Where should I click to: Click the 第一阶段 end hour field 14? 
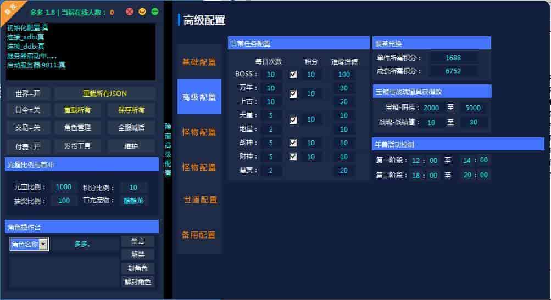click(466, 160)
